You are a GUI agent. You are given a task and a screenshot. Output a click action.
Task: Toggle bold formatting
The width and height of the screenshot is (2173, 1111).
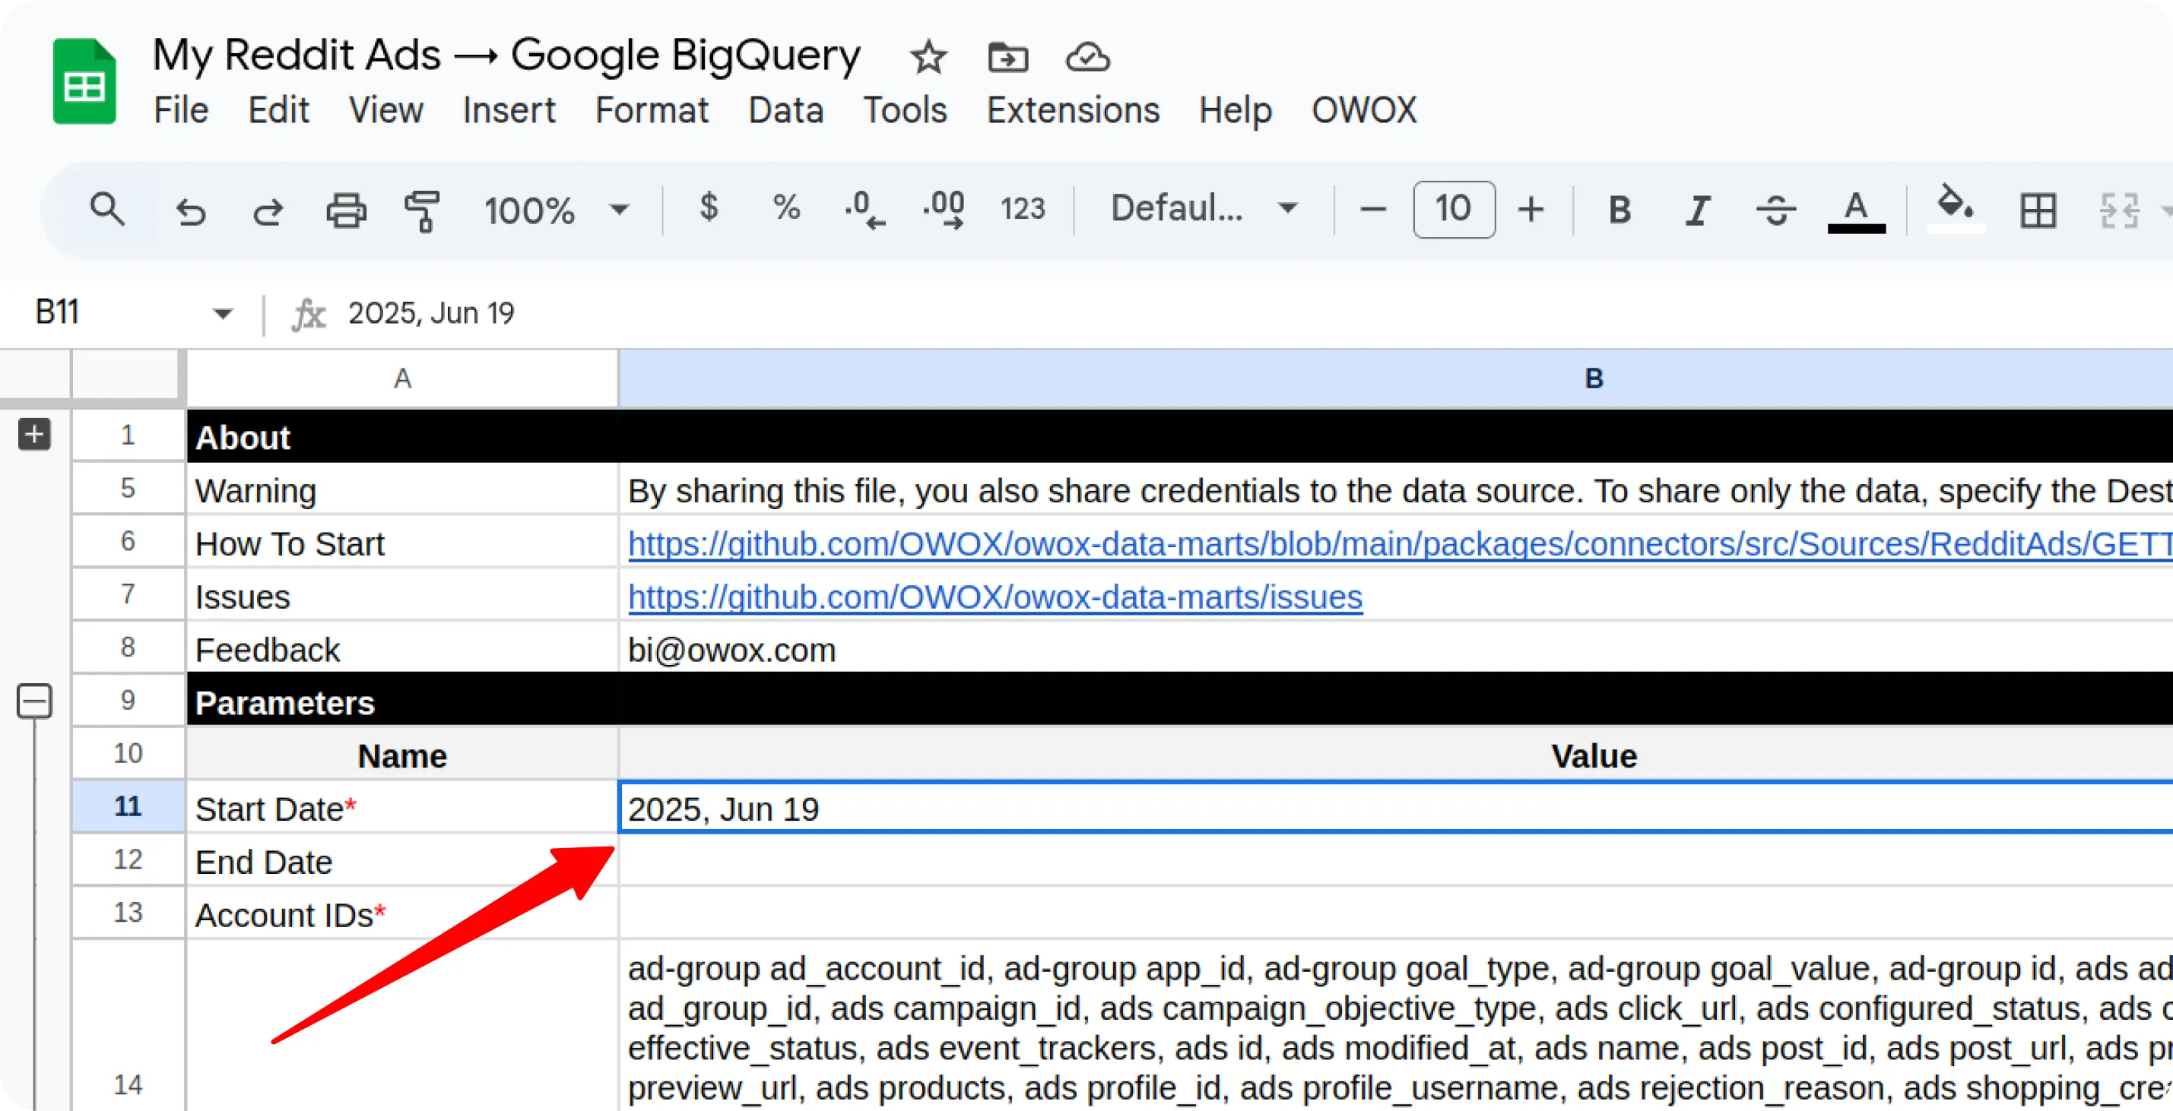click(1619, 210)
